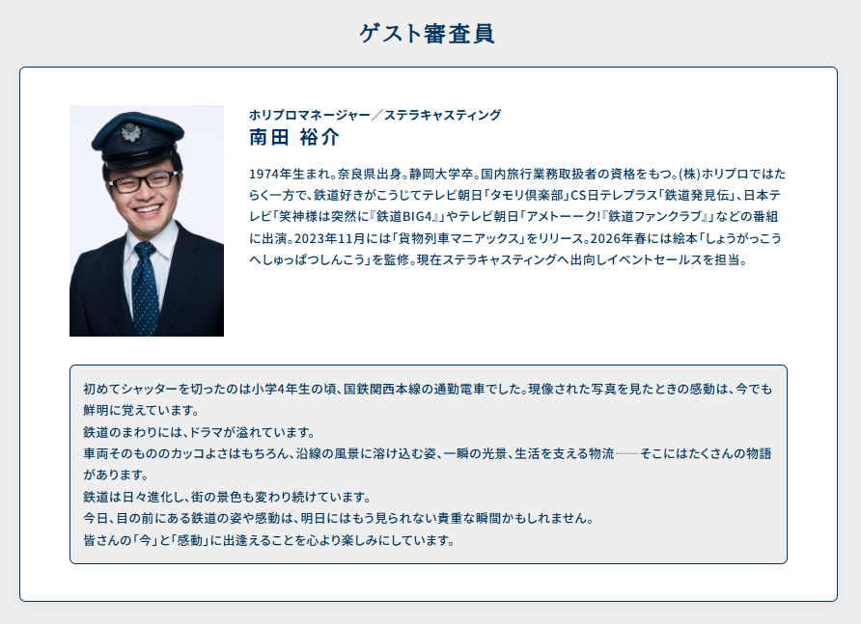Click the ゲスト審査員 section heading
The height and width of the screenshot is (624, 861).
tap(427, 34)
